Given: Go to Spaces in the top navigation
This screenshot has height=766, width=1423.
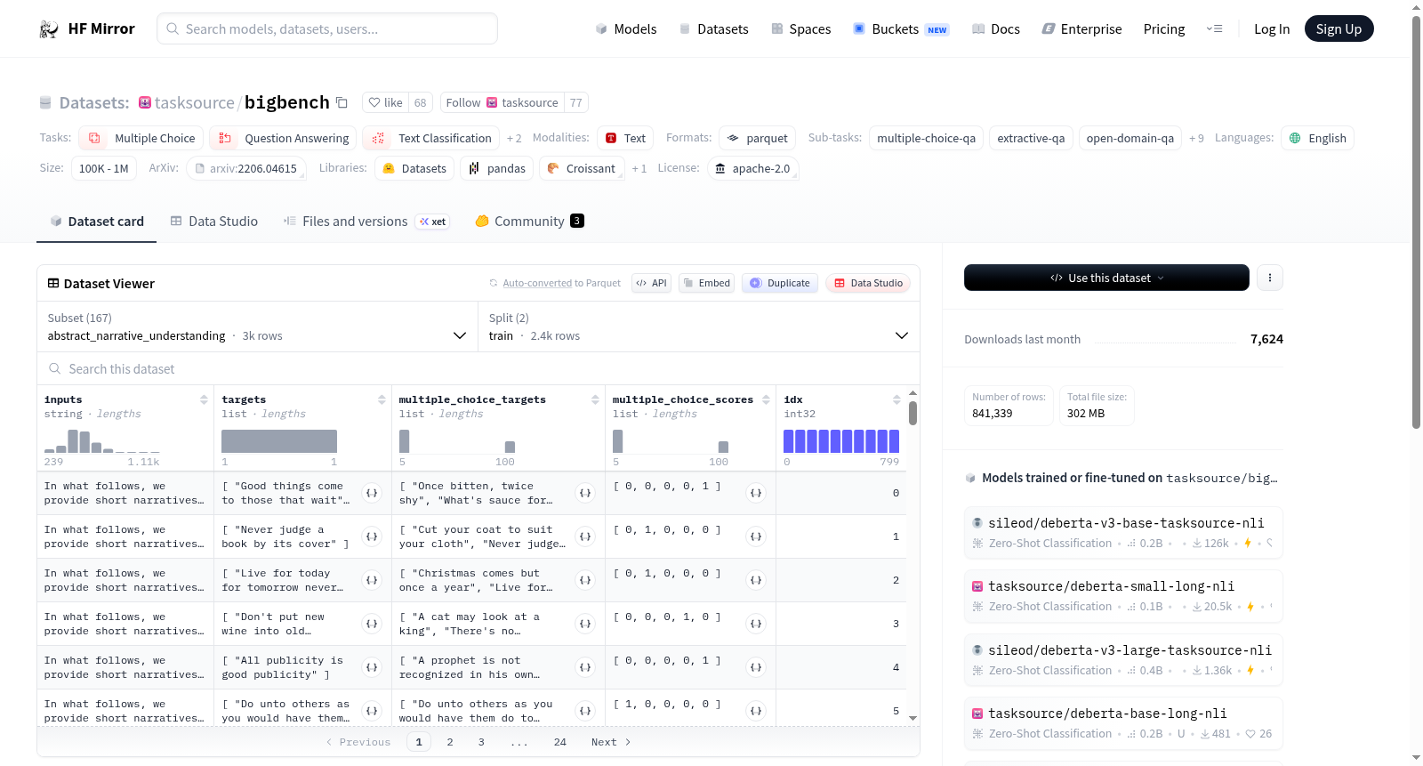Looking at the screenshot, I should tap(801, 29).
